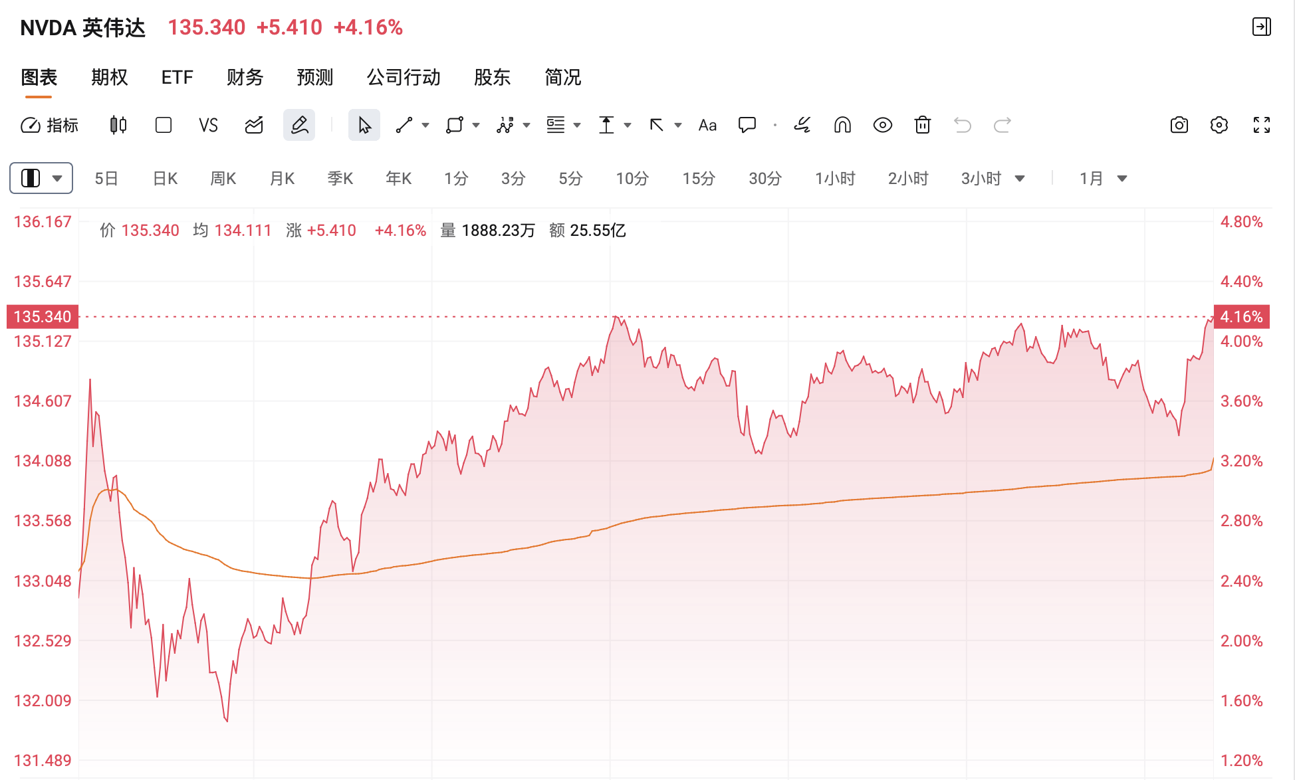Open the 指标 indicators panel
The width and height of the screenshot is (1295, 780).
click(50, 125)
